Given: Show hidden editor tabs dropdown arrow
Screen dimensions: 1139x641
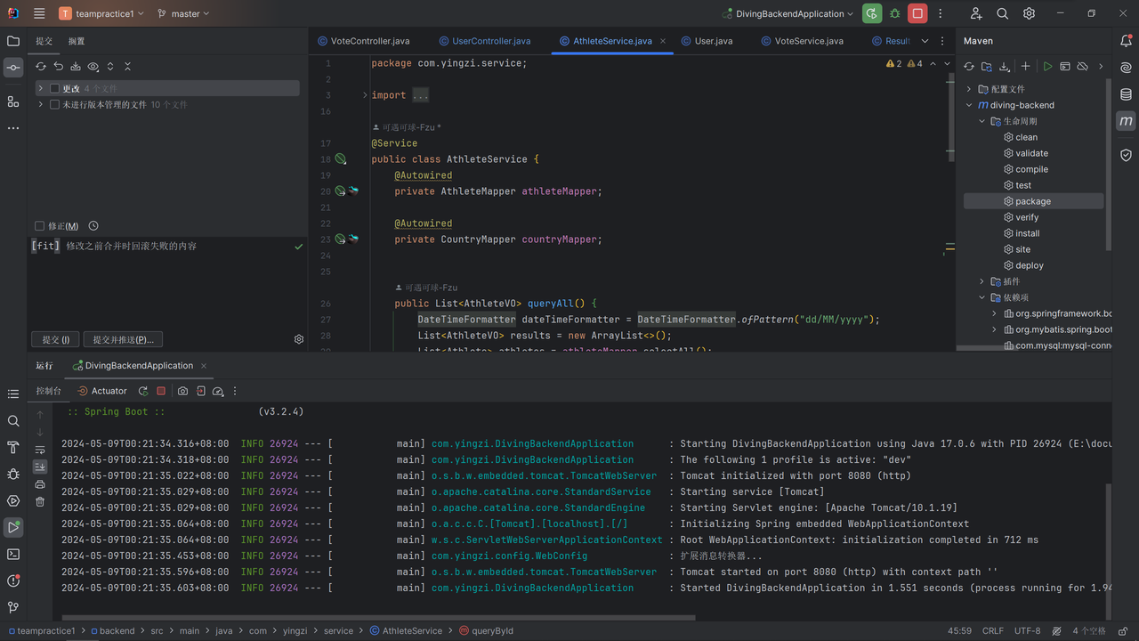Looking at the screenshot, I should tap(925, 41).
